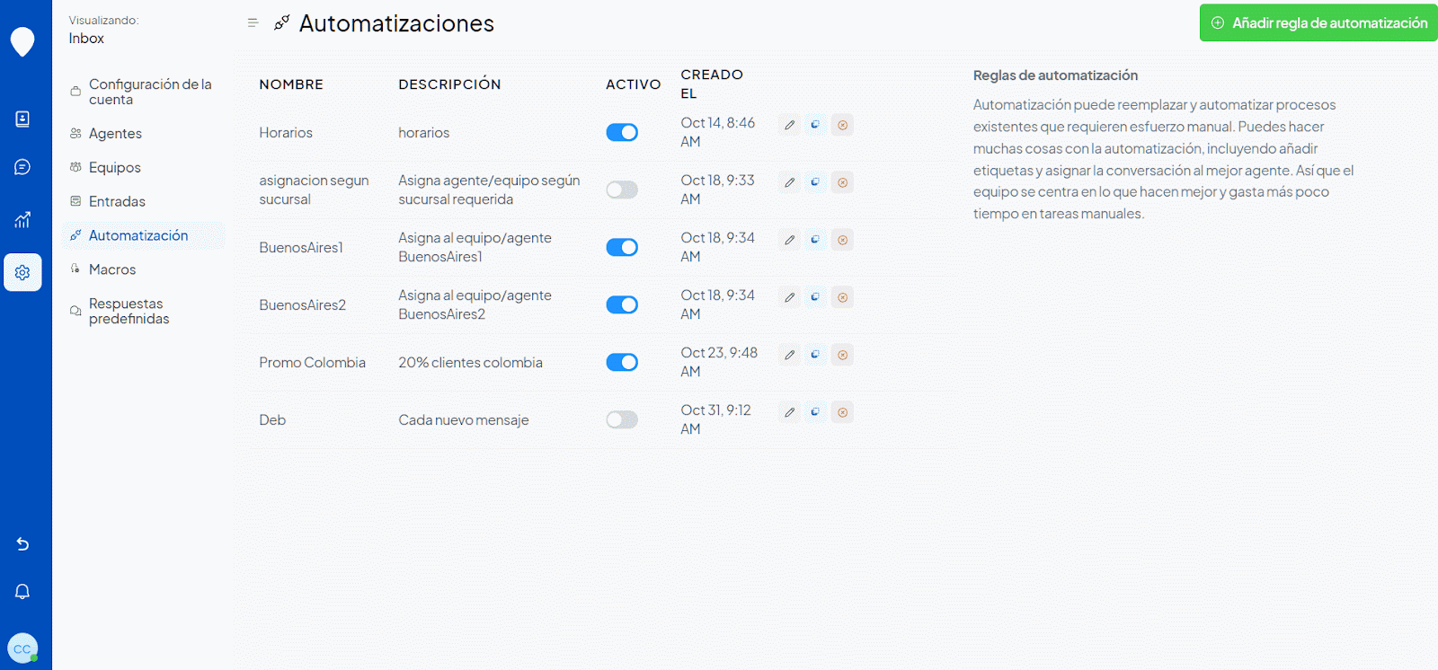Screen dimensions: 1438x670
Task: Edit the 'asignacion segun sucursal' rule
Action: 789,182
